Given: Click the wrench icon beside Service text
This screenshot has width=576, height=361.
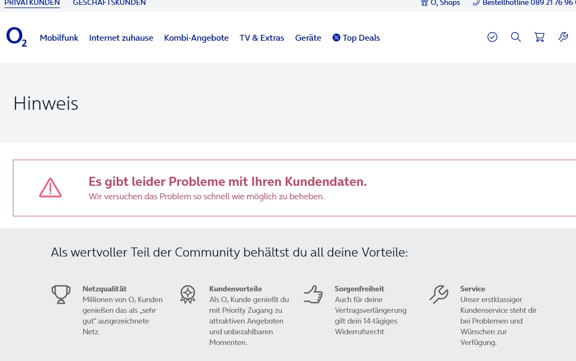Looking at the screenshot, I should point(439,295).
